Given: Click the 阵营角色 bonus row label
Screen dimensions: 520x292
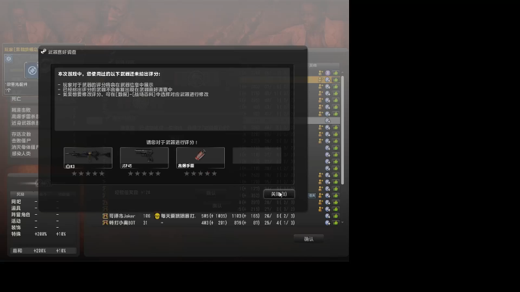Looking at the screenshot, I should 21,215.
